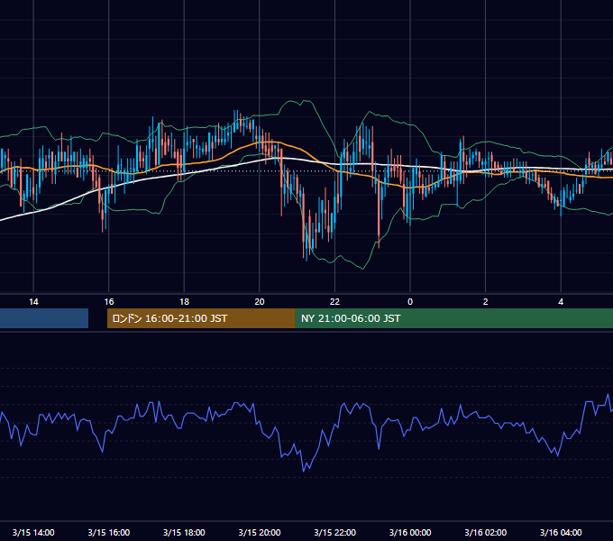Click the 3/16 04:00 date label
Image resolution: width=613 pixels, height=541 pixels.
(x=561, y=532)
